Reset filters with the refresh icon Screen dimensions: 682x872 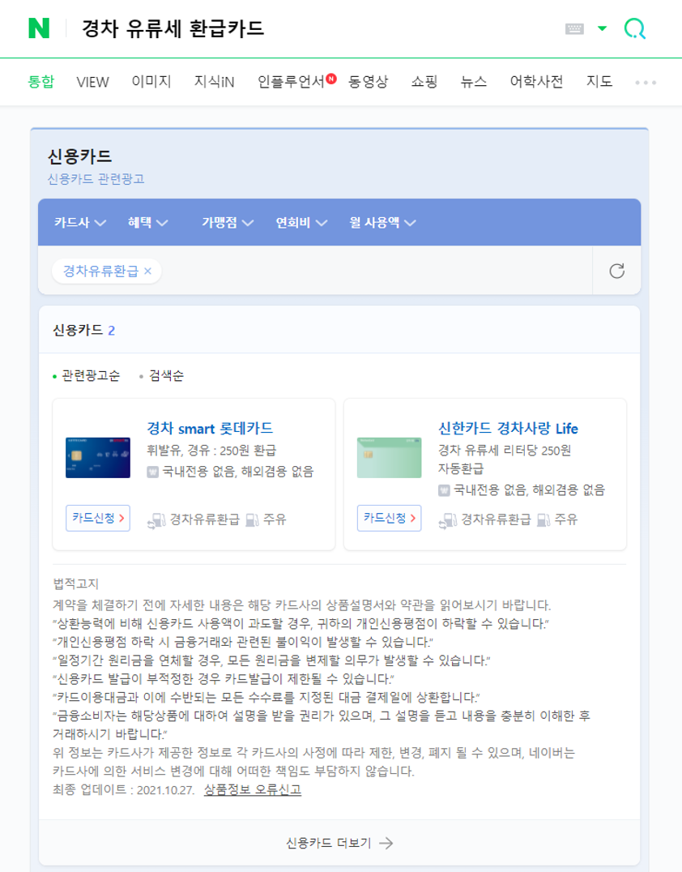(x=617, y=271)
